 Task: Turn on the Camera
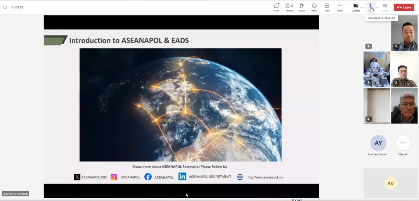[355, 7]
